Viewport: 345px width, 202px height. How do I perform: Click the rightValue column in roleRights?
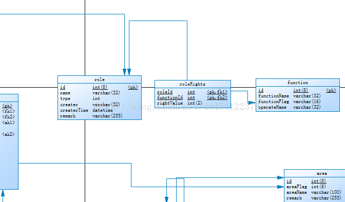170,103
